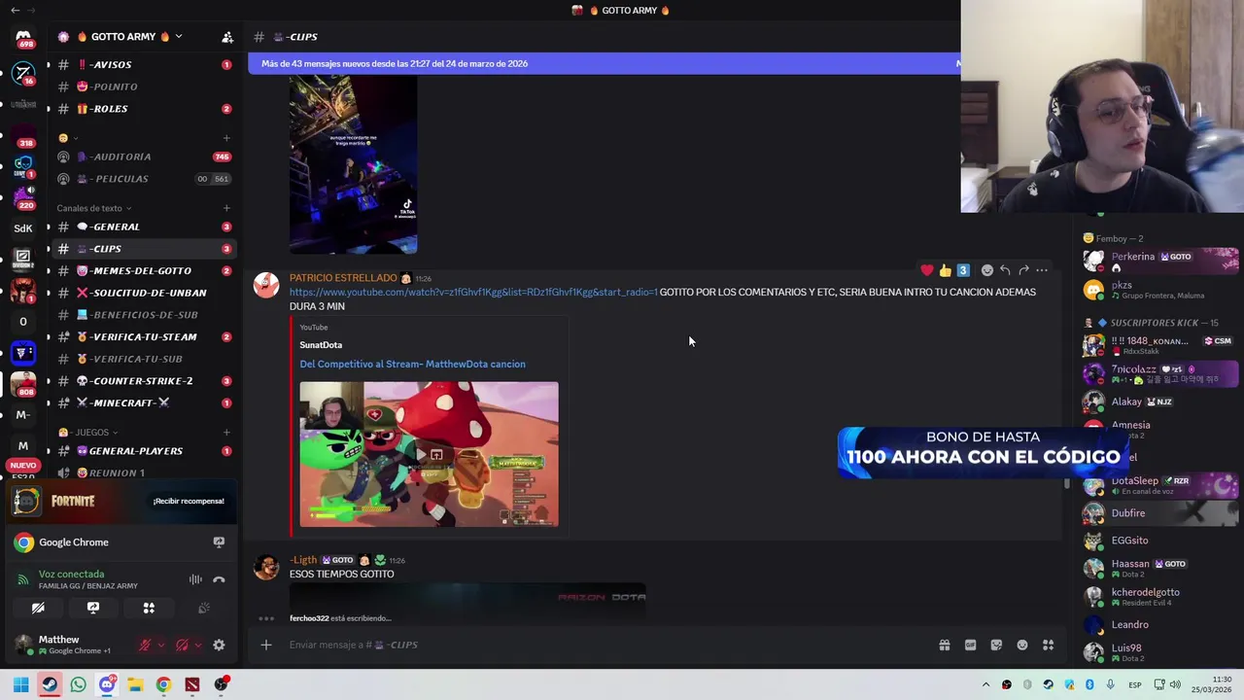Click the create invite icon beside GOTTO ARMY

[x=227, y=37]
